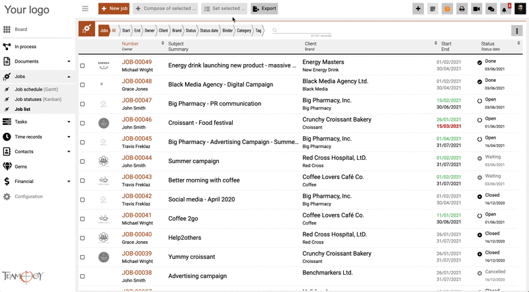This screenshot has height=292, width=529.
Task: Mark the JOB-00041 row checkbox
Action: coord(82,219)
